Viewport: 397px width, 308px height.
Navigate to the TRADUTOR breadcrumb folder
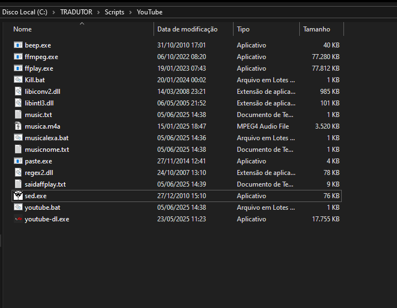(76, 12)
